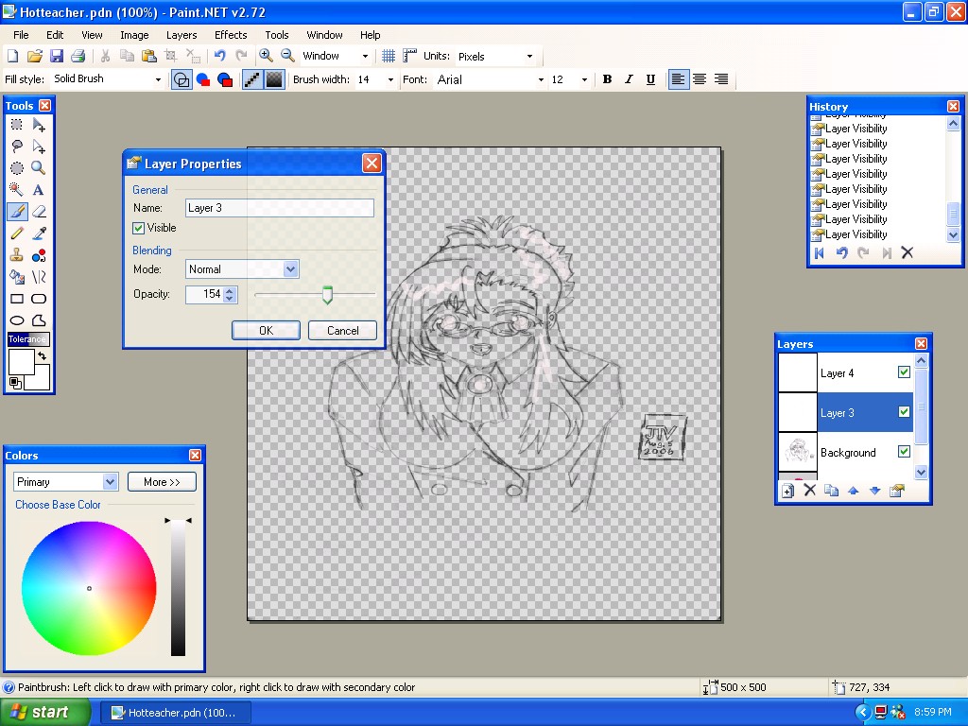Open the File menu
This screenshot has width=968, height=726.
[21, 35]
